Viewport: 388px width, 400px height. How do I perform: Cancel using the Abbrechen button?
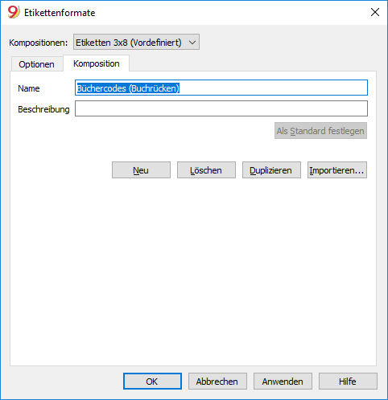coord(217,381)
